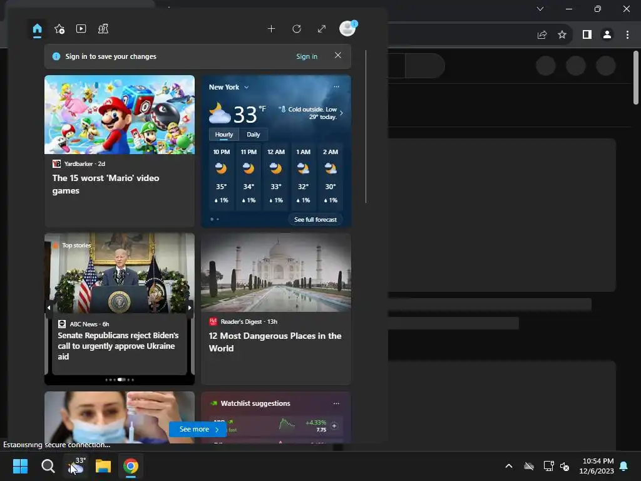Open Watchlist suggestions more options menu
The image size is (641, 481).
click(x=336, y=403)
